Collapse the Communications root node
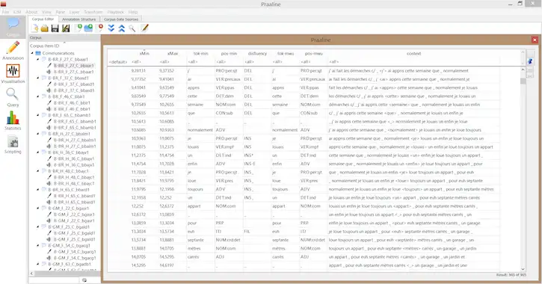The image size is (542, 284). pos(32,53)
